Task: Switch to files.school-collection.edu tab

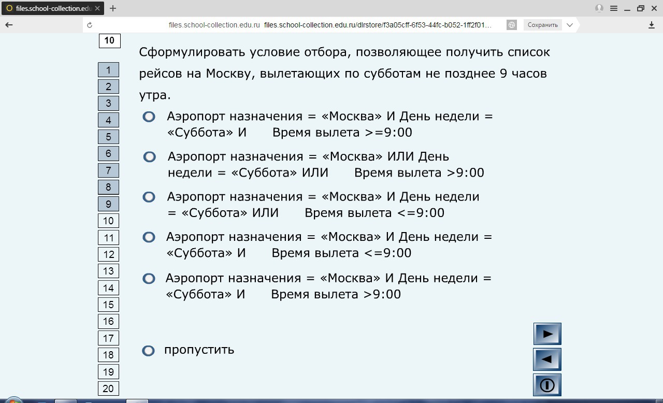Action: [x=52, y=8]
